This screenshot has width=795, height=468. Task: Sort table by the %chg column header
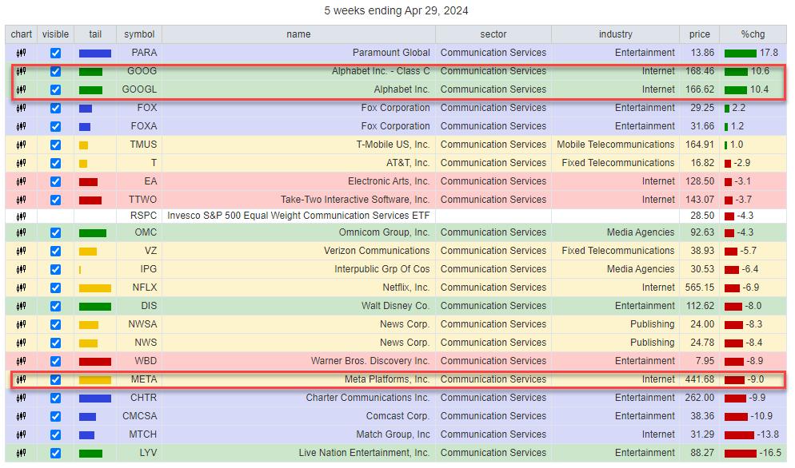click(752, 34)
